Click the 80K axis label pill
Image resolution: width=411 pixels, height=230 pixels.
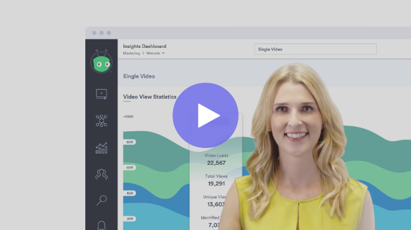[x=130, y=142]
